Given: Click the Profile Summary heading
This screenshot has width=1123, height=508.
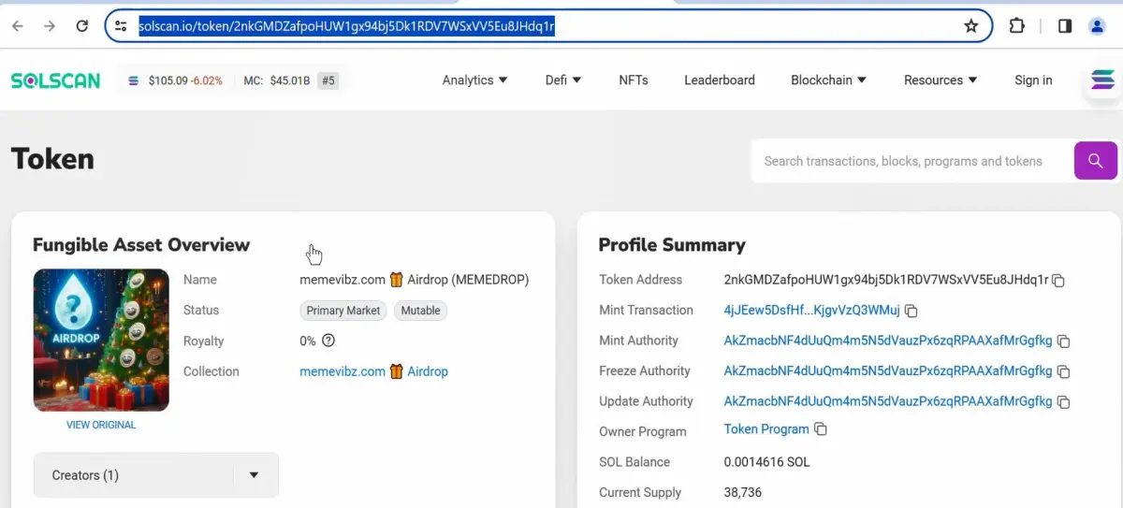Looking at the screenshot, I should click(x=672, y=245).
